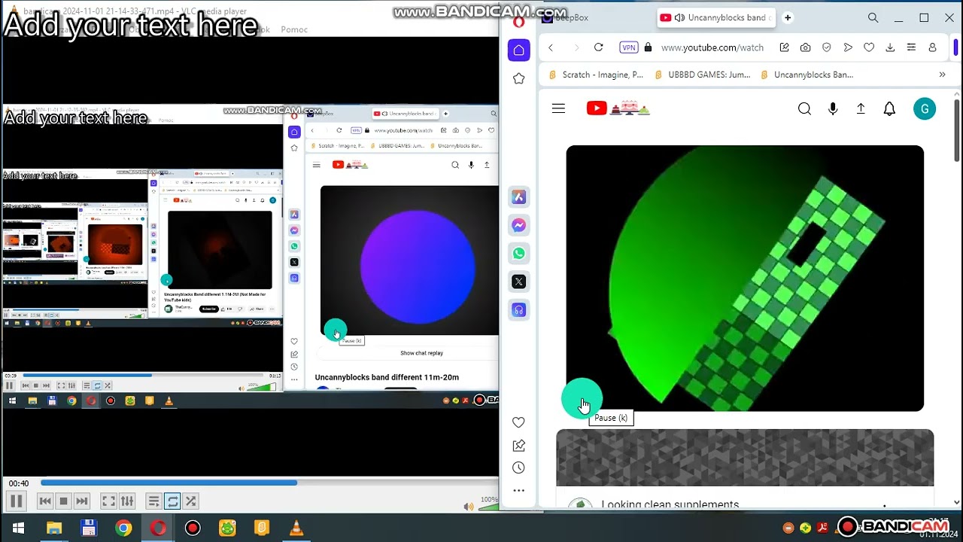This screenshot has height=542, width=963.
Task: Go to YouTube home via logo
Action: [618, 108]
